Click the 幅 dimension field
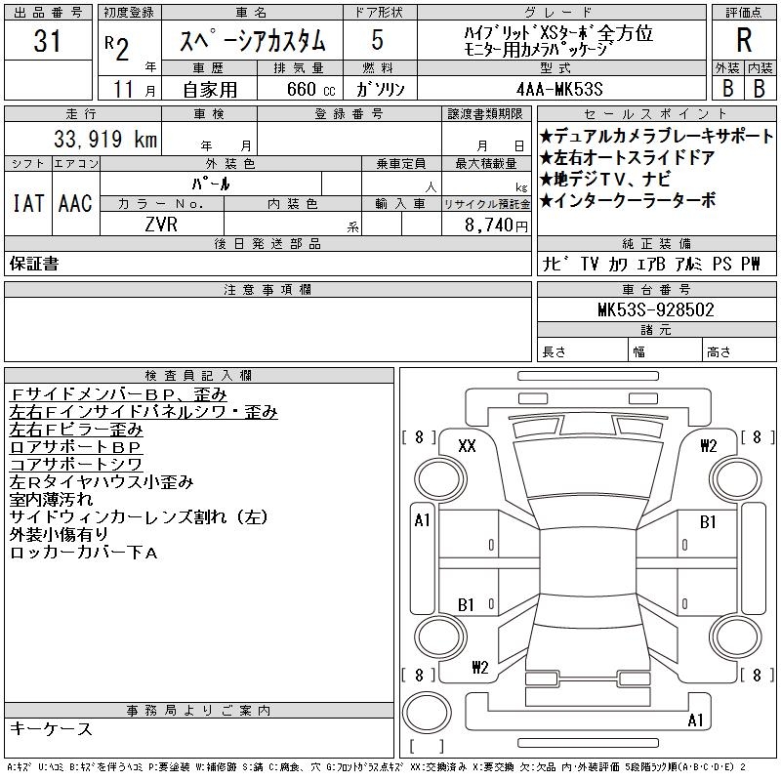 click(665, 351)
